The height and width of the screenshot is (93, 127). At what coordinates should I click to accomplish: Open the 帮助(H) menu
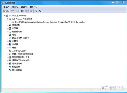click(33, 7)
